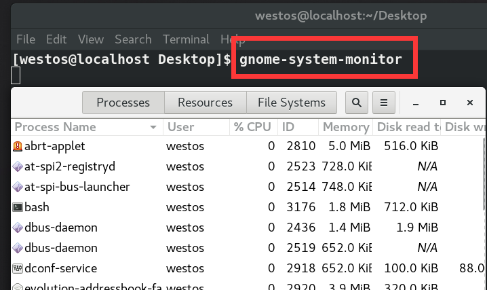Click memory value 1.8 MiB
487x290 pixels.
point(349,207)
